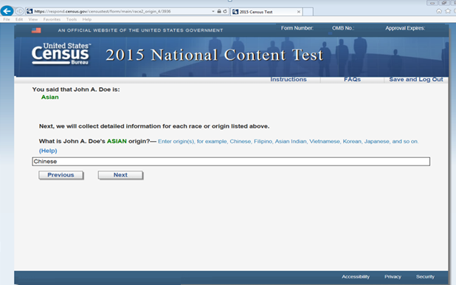Click the Form Number label
This screenshot has width=456, height=285.
[297, 28]
